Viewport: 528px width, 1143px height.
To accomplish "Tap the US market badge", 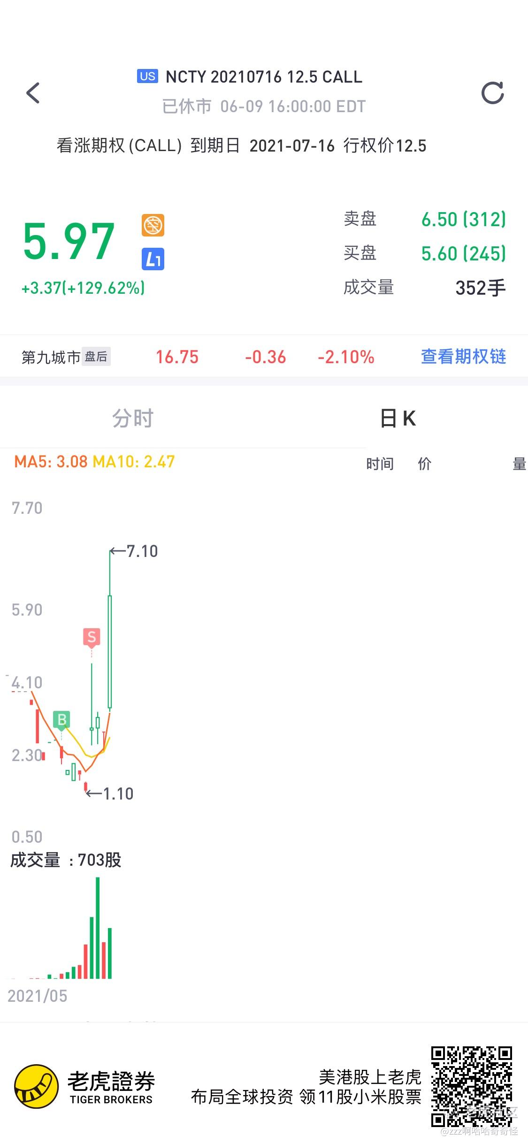I will 147,76.
